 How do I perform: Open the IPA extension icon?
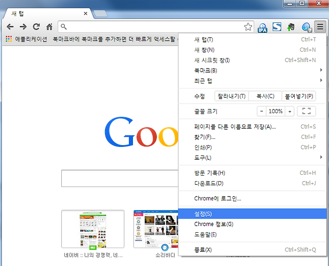262,27
